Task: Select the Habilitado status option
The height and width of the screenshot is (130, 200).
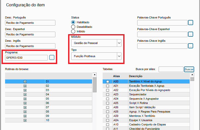Action: coord(73,22)
